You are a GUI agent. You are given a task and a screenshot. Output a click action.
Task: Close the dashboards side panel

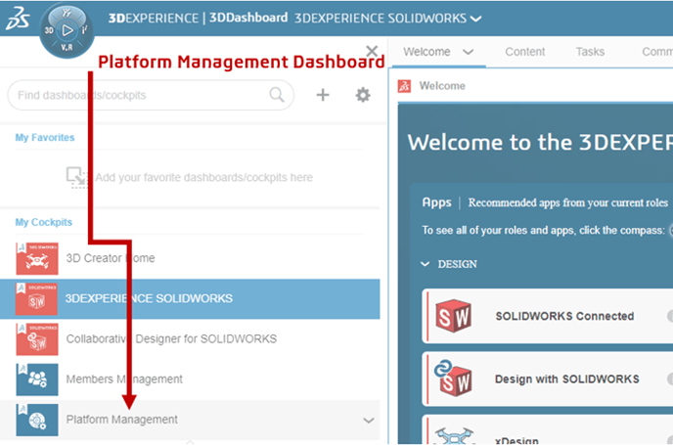tap(372, 51)
